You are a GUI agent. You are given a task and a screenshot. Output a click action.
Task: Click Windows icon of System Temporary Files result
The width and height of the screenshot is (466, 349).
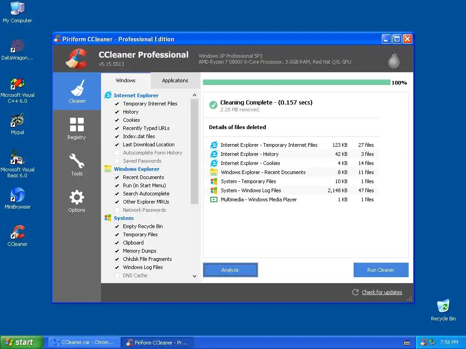(x=214, y=181)
